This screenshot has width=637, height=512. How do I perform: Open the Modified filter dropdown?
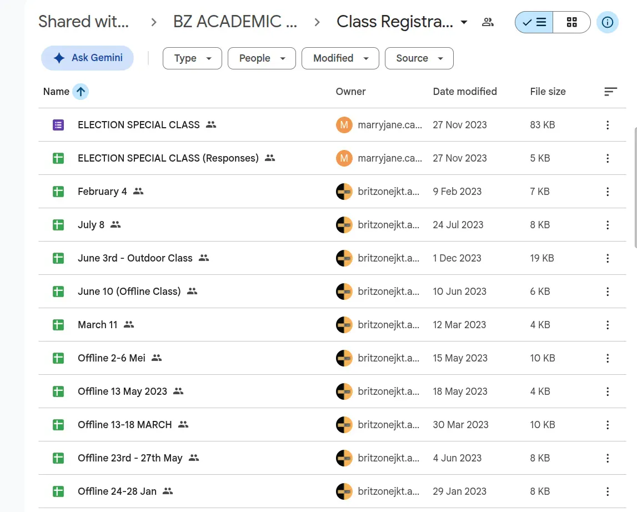tap(340, 58)
